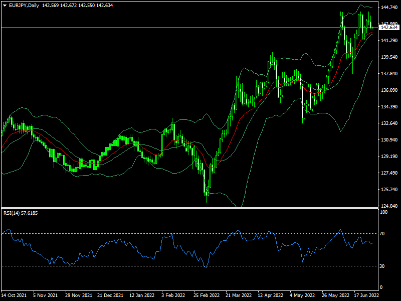Click the 139.540 price scale label
The image size is (401, 301).
click(x=389, y=57)
